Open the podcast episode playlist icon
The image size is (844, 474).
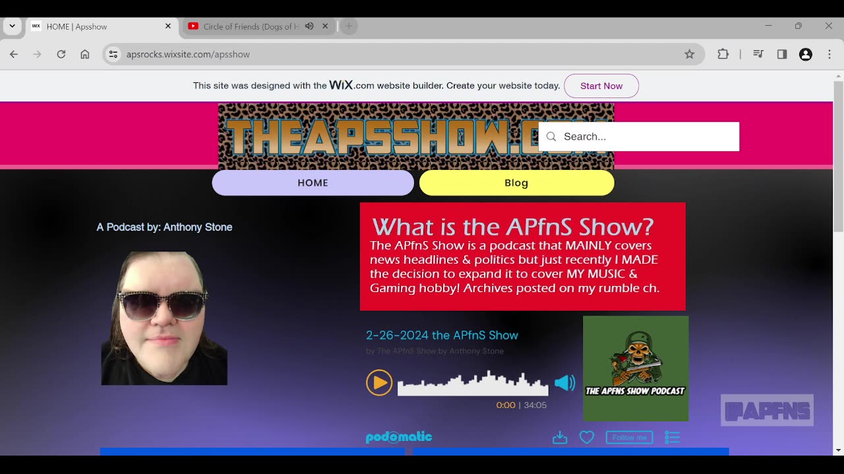(x=672, y=437)
